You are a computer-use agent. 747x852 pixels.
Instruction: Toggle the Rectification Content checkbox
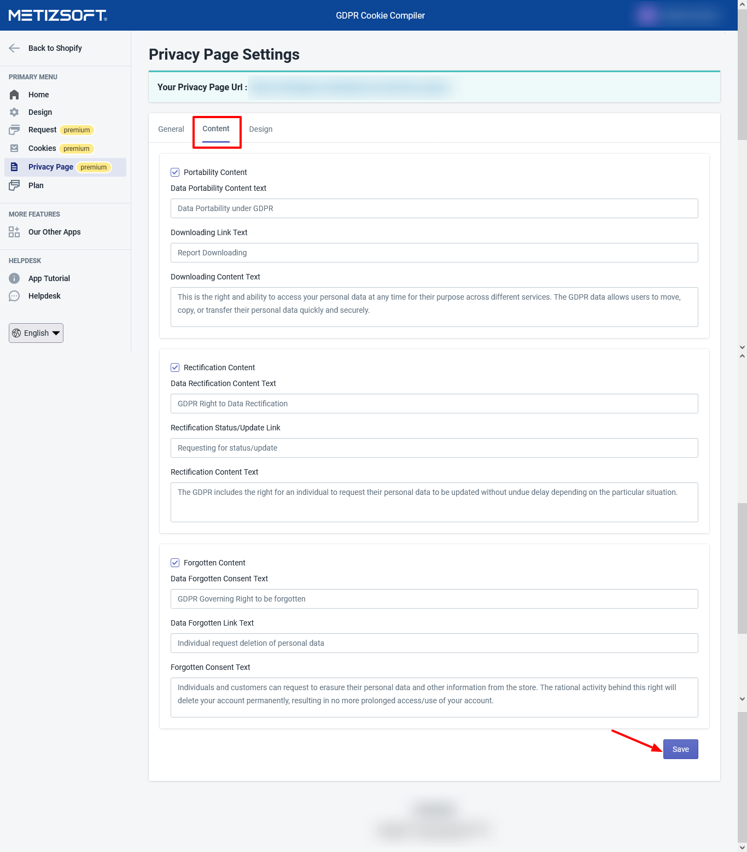coord(175,367)
